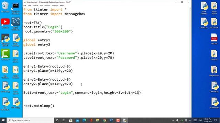Open the Window menu
220x123 pixels.
point(55,5)
